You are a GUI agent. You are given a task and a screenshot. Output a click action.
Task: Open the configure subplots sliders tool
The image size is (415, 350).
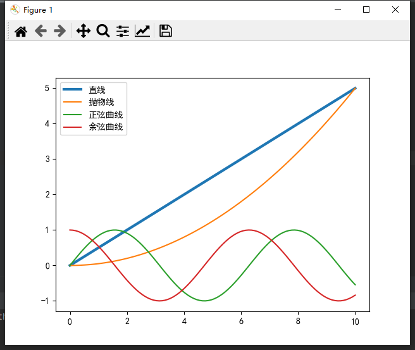click(123, 31)
